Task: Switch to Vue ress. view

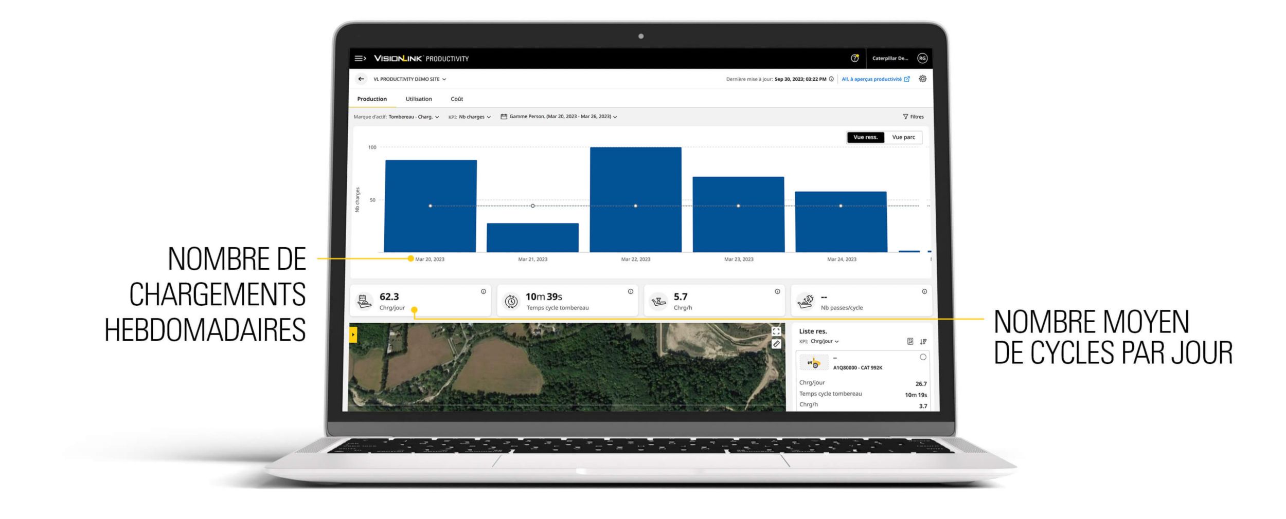Action: [x=865, y=137]
